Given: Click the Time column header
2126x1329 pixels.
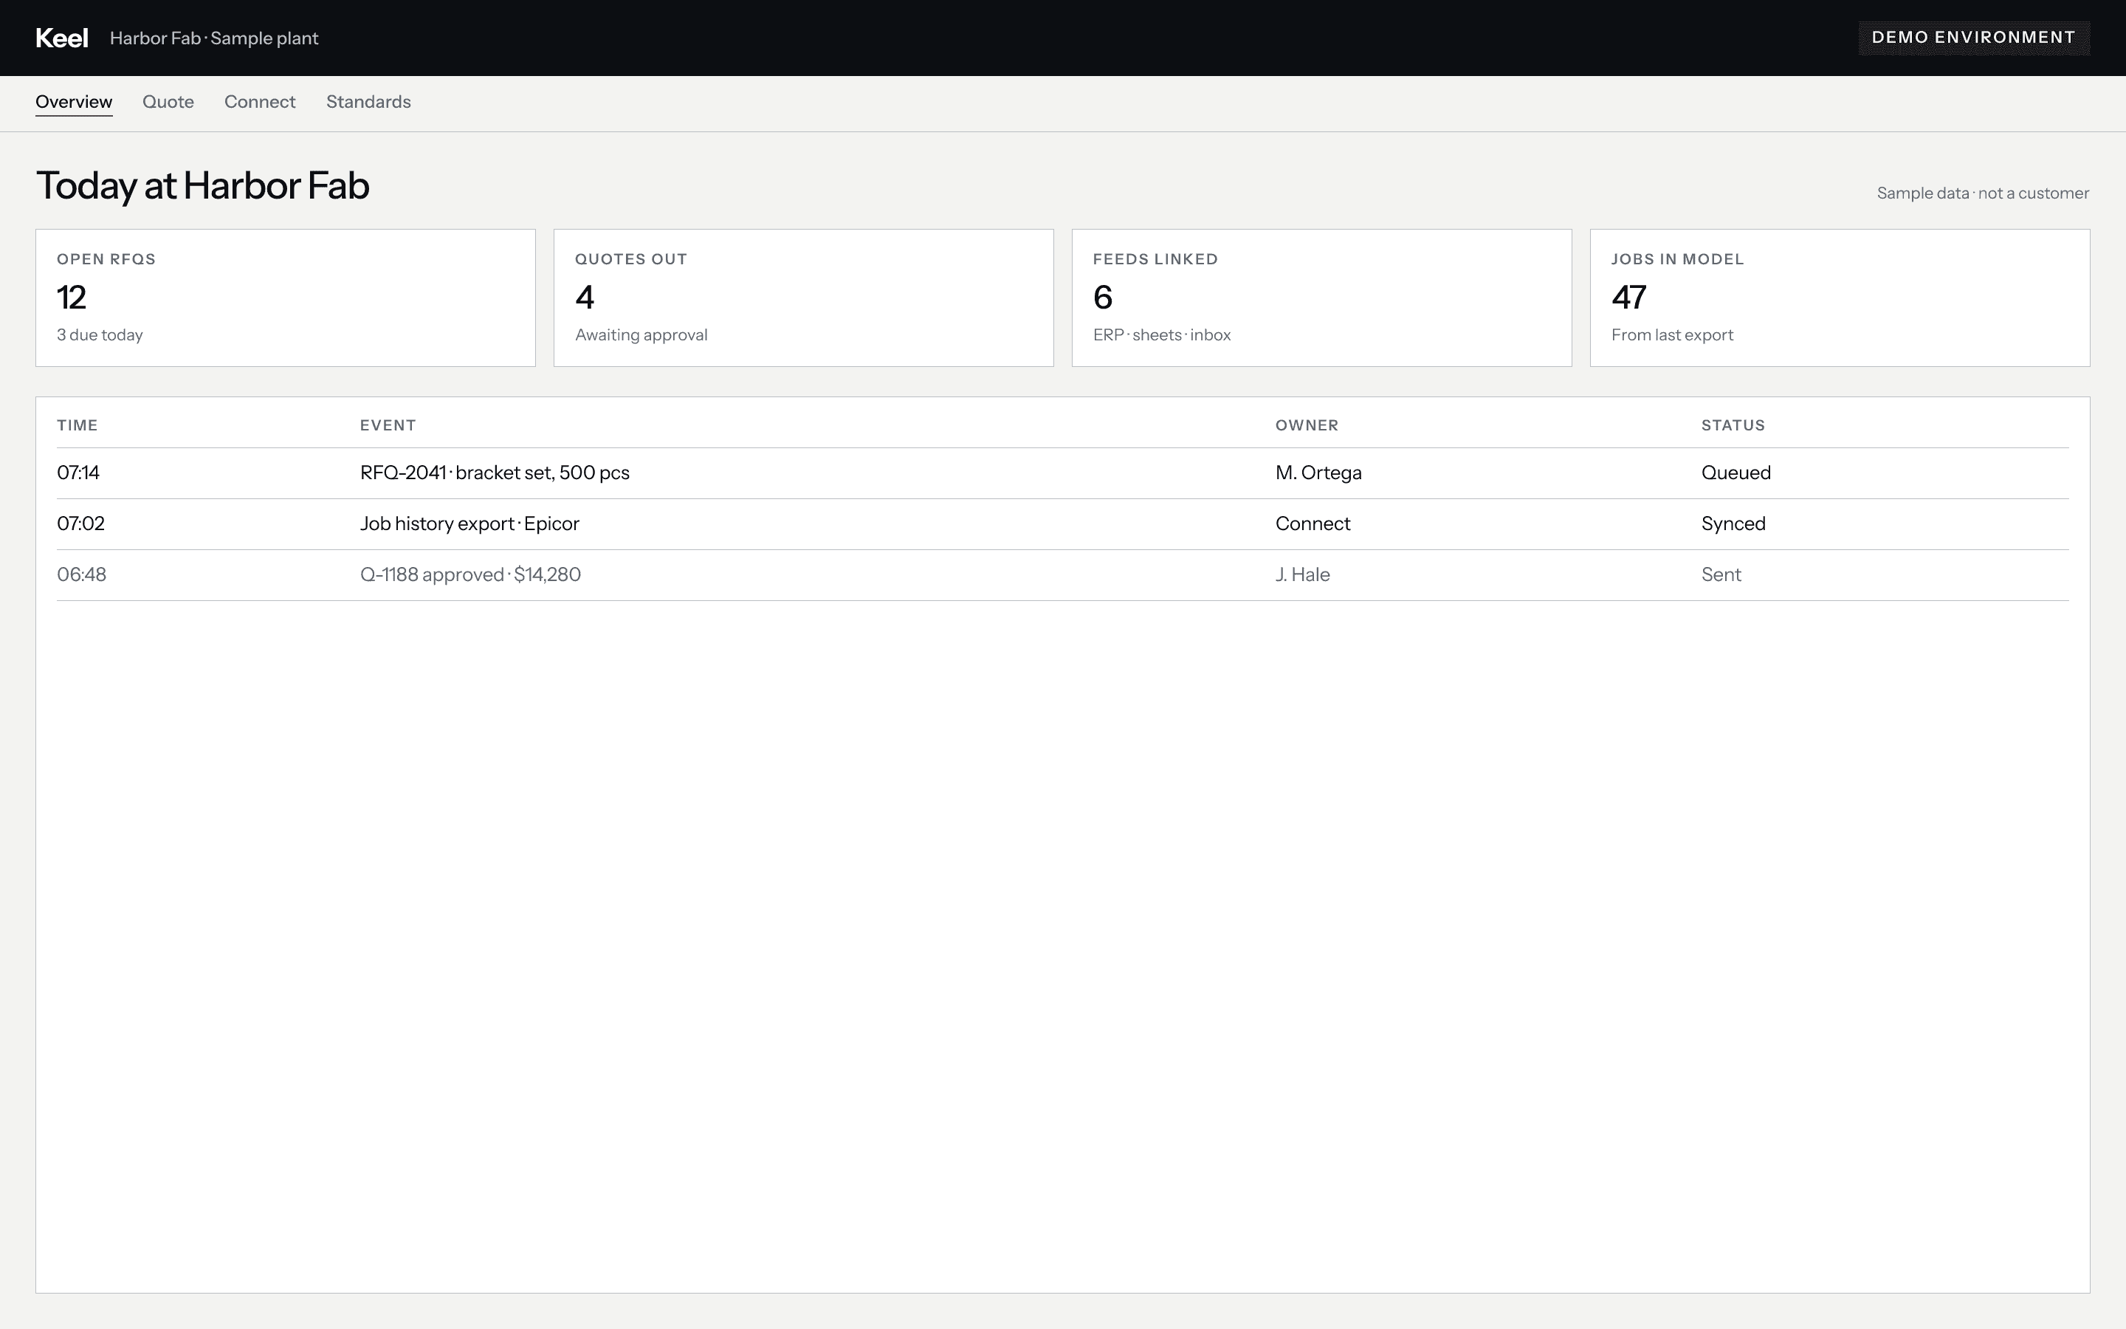Looking at the screenshot, I should [78, 425].
